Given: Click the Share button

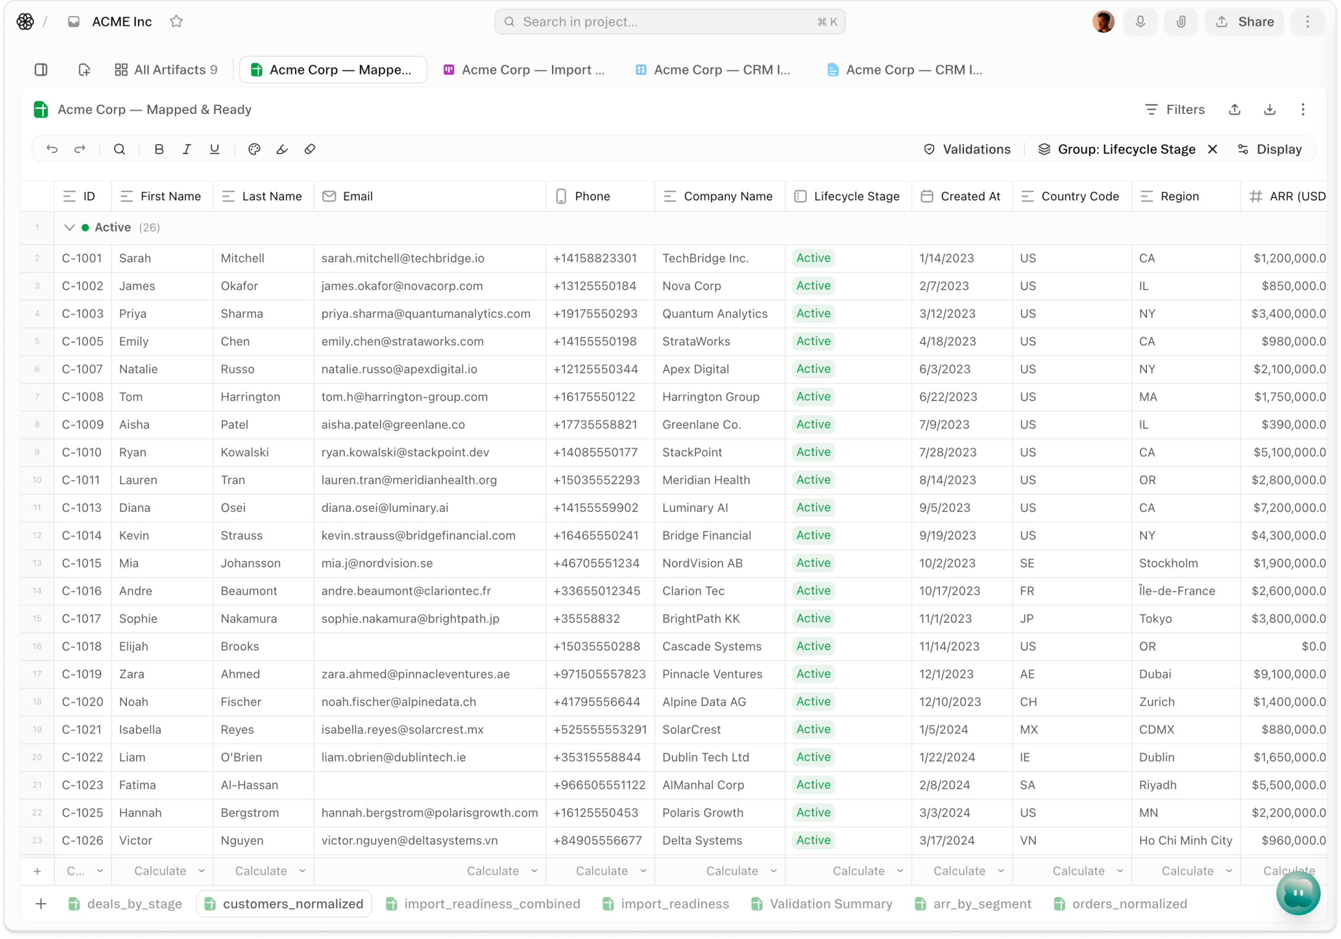Looking at the screenshot, I should [1244, 22].
